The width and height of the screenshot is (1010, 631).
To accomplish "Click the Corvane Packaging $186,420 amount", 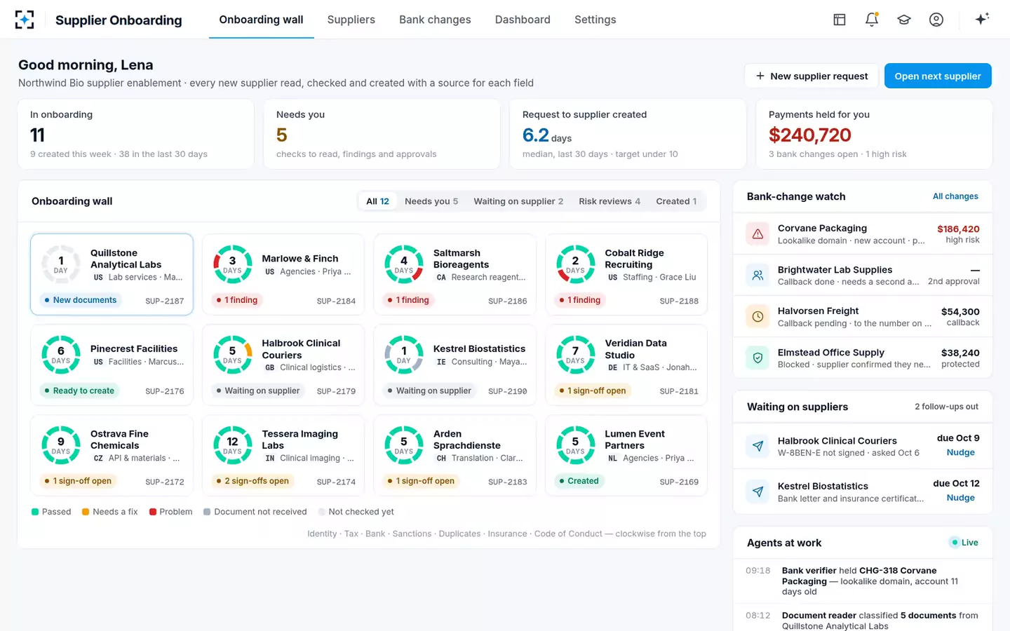I will [x=958, y=229].
